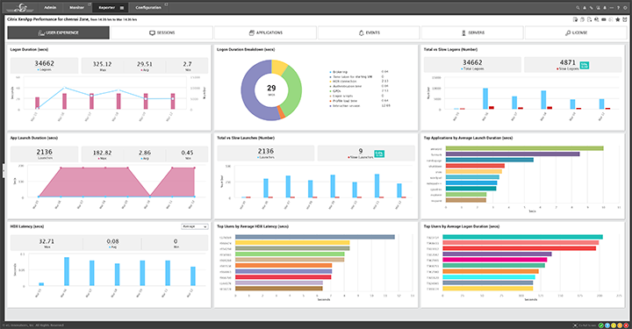The width and height of the screenshot is (632, 329).
Task: Click the first report toolbar icon beside the title
Action: tap(575, 19)
